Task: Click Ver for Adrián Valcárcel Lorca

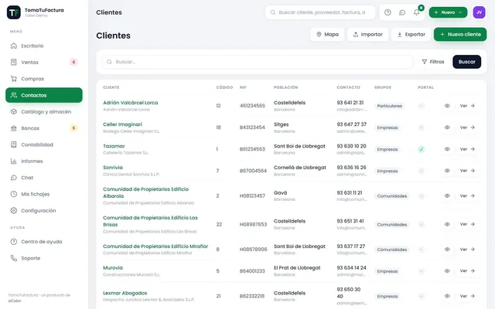Action: (467, 106)
